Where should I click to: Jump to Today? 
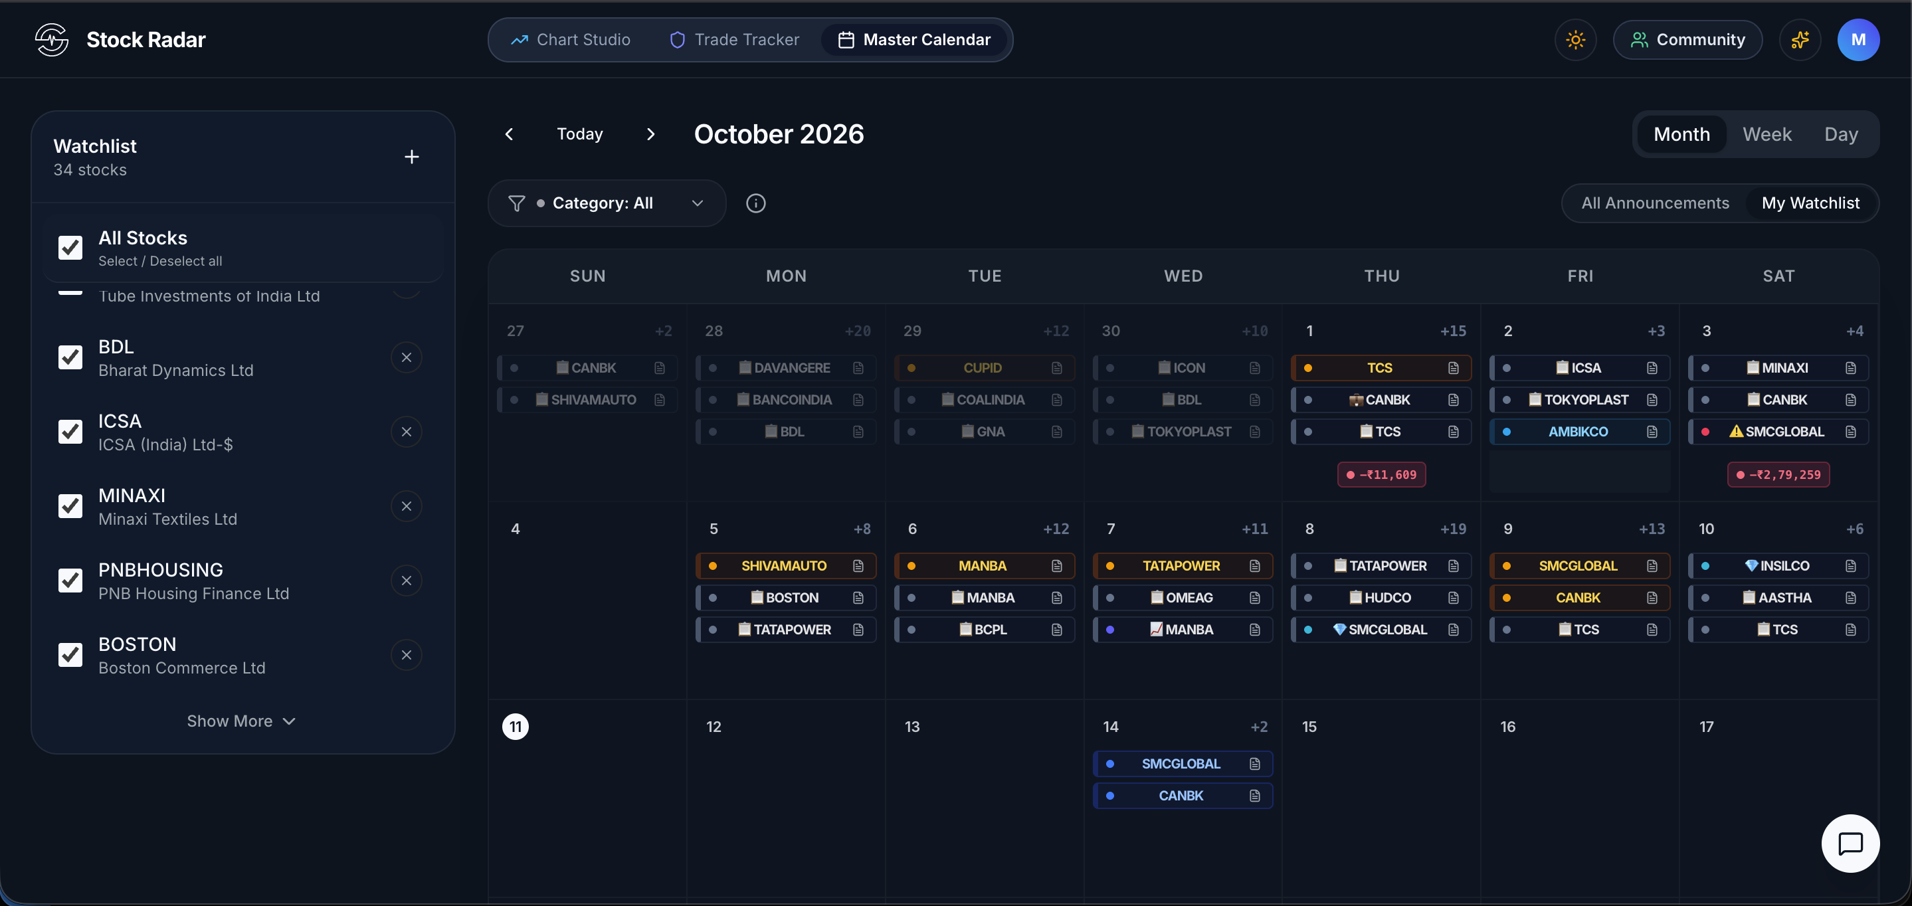click(x=580, y=134)
